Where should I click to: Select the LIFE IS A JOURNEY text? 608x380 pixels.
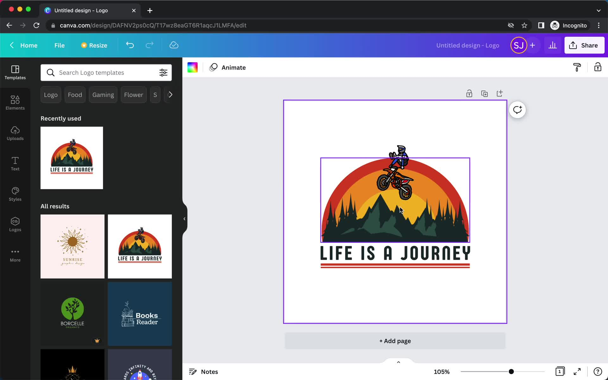[395, 253]
